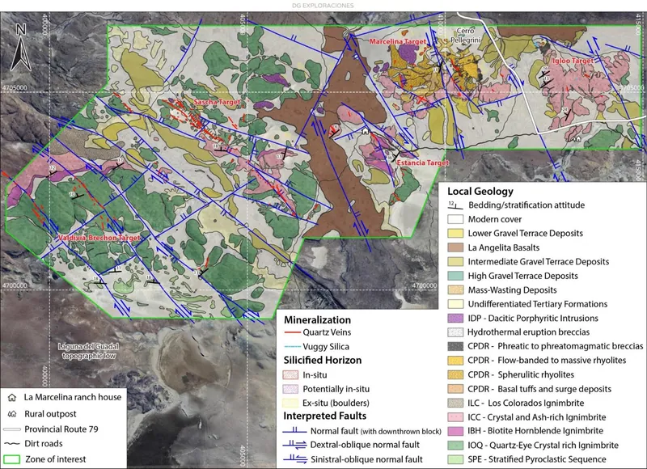Image resolution: width=647 pixels, height=469 pixels.
Task: Click the Laguna del Guadal topographic low label
Action: (x=88, y=351)
